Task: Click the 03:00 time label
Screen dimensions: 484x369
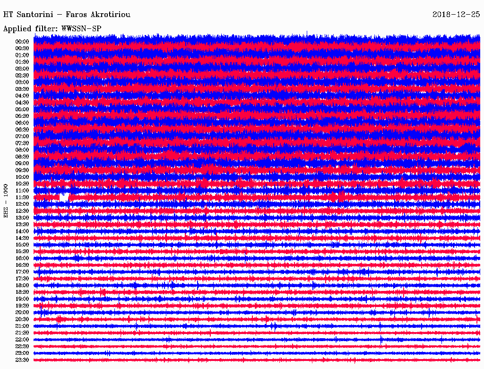Action: click(22, 82)
